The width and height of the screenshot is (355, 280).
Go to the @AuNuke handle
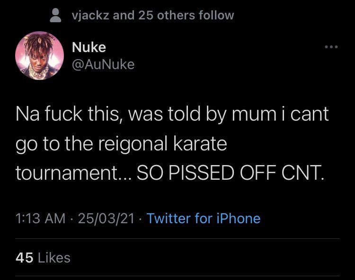tap(103, 63)
